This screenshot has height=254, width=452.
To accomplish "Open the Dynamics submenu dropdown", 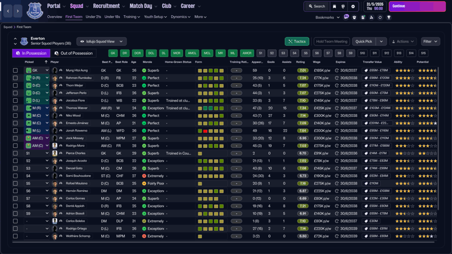I will coord(180,17).
